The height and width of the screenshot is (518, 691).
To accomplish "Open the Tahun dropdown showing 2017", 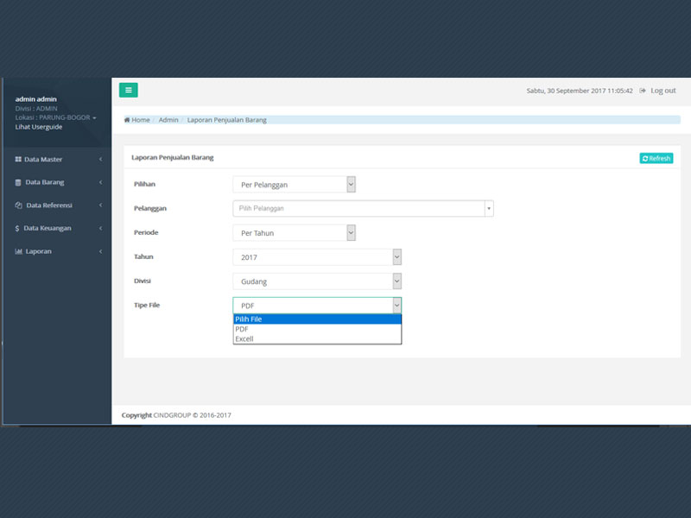I will [x=317, y=256].
